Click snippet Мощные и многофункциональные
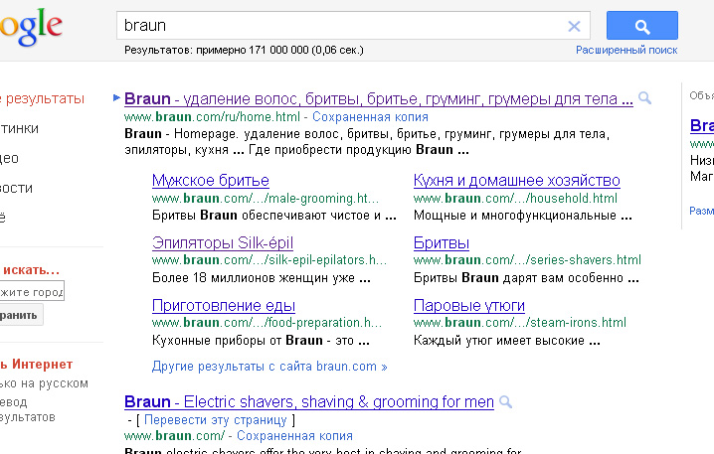714x454 pixels. (523, 216)
